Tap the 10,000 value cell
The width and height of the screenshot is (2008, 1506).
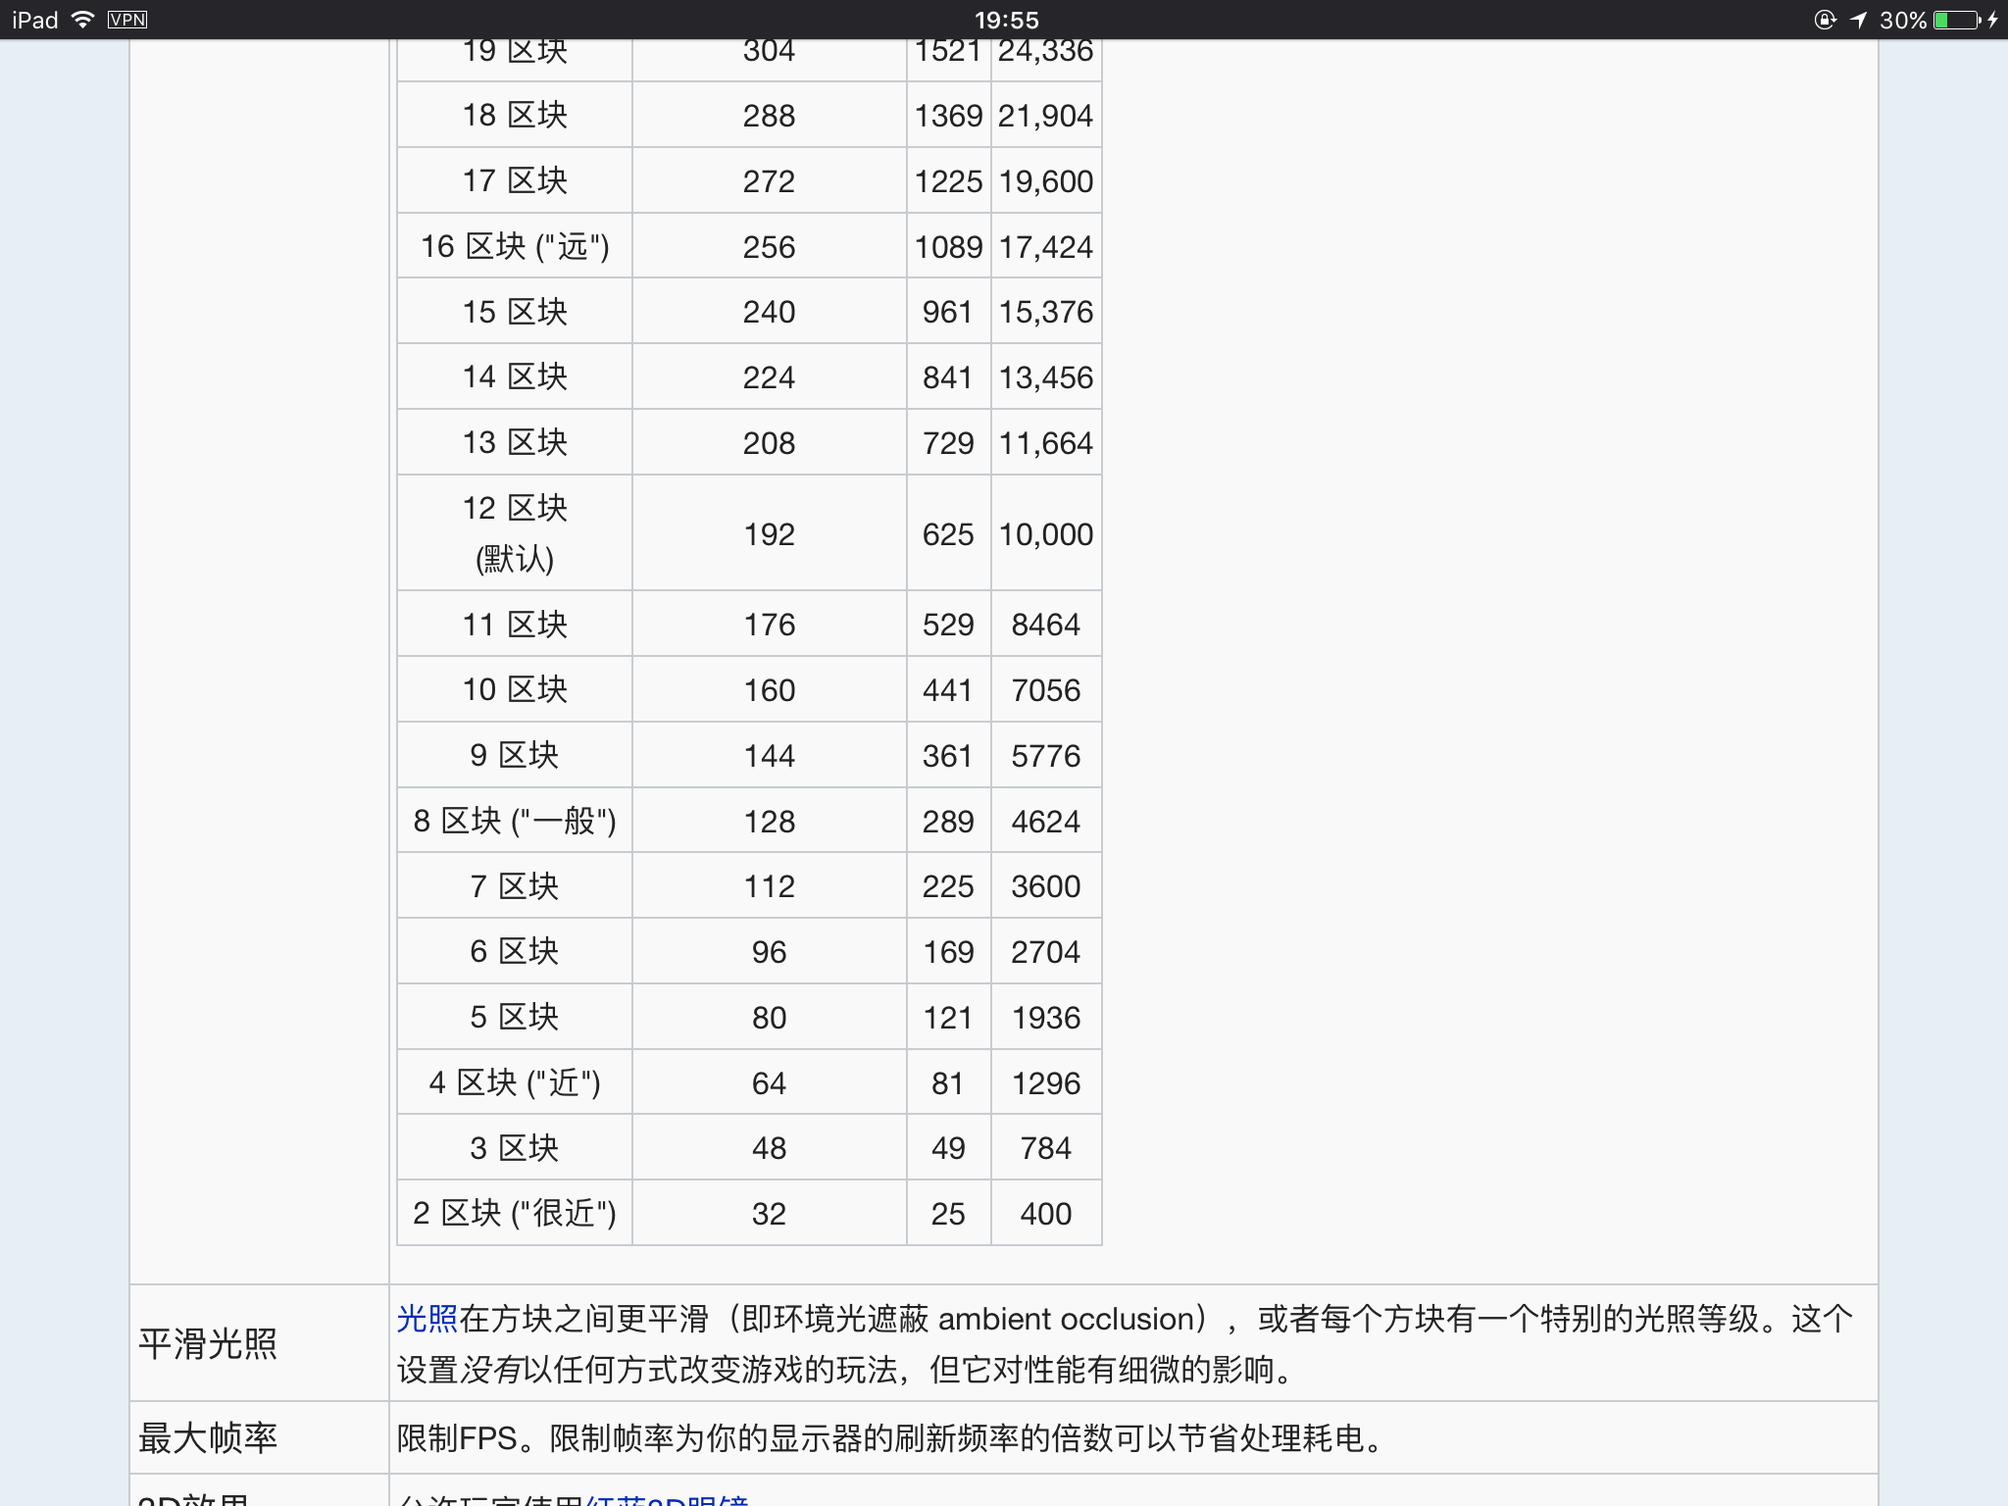point(1045,534)
